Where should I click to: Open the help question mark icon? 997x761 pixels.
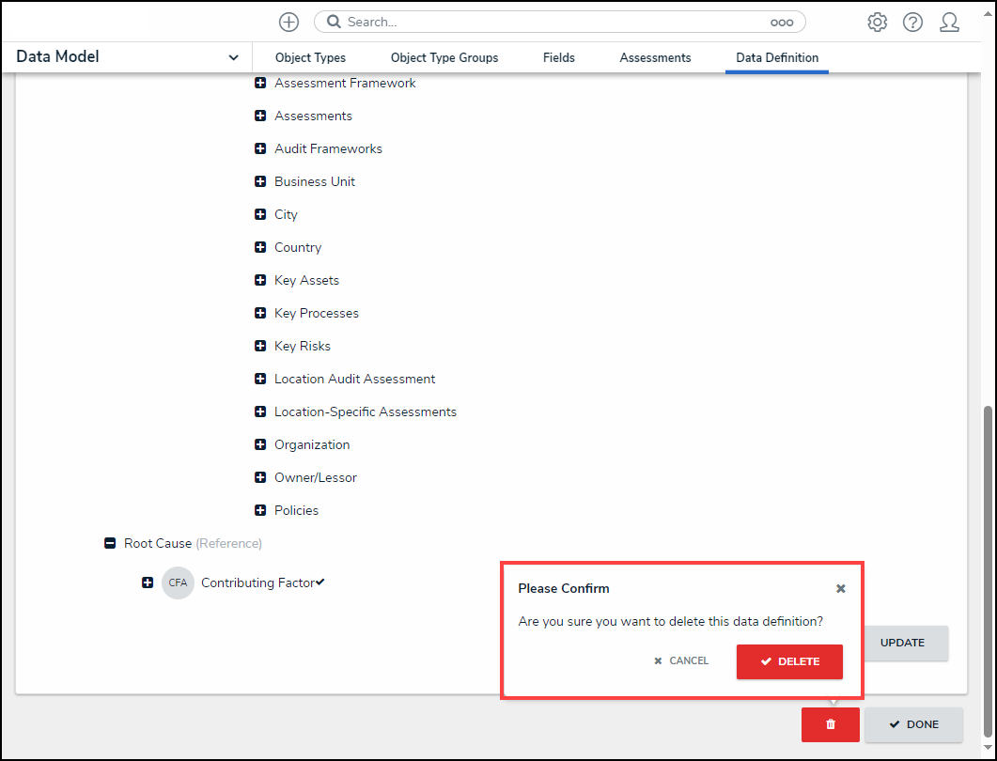click(912, 22)
